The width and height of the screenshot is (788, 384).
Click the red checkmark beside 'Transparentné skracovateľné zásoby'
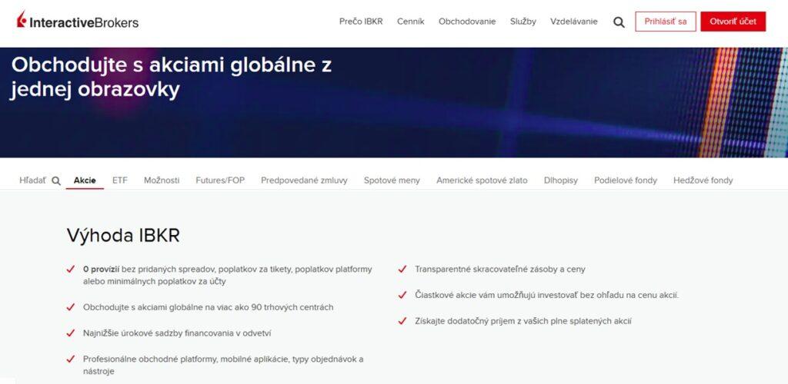pos(402,270)
